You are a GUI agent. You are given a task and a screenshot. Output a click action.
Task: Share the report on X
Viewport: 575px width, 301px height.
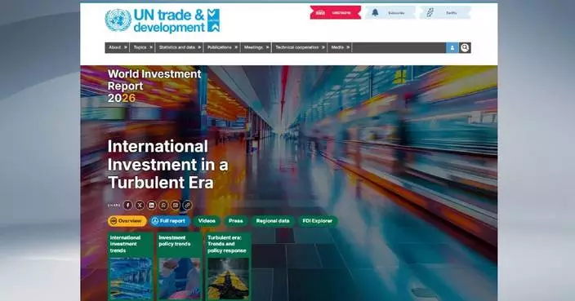point(140,205)
